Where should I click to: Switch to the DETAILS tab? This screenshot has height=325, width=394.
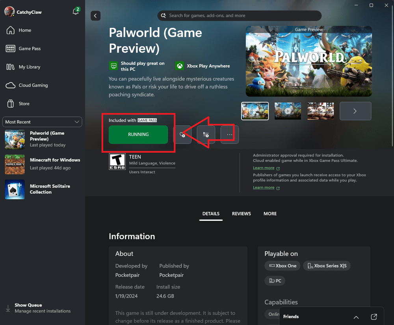point(211,214)
